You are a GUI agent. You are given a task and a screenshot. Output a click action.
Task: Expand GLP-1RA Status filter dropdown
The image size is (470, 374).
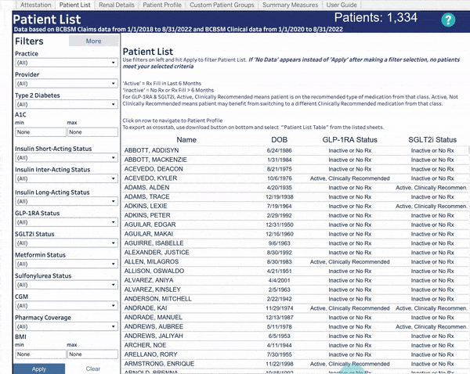[67, 222]
